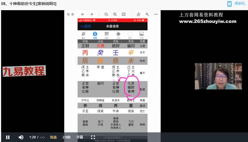This screenshot has width=248, height=142.
Task: Open the 高清 quality selector
Action: click(x=53, y=137)
